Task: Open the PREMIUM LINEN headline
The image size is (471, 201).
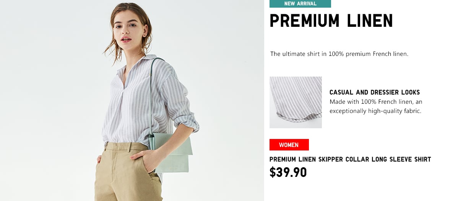Action: coord(331,21)
